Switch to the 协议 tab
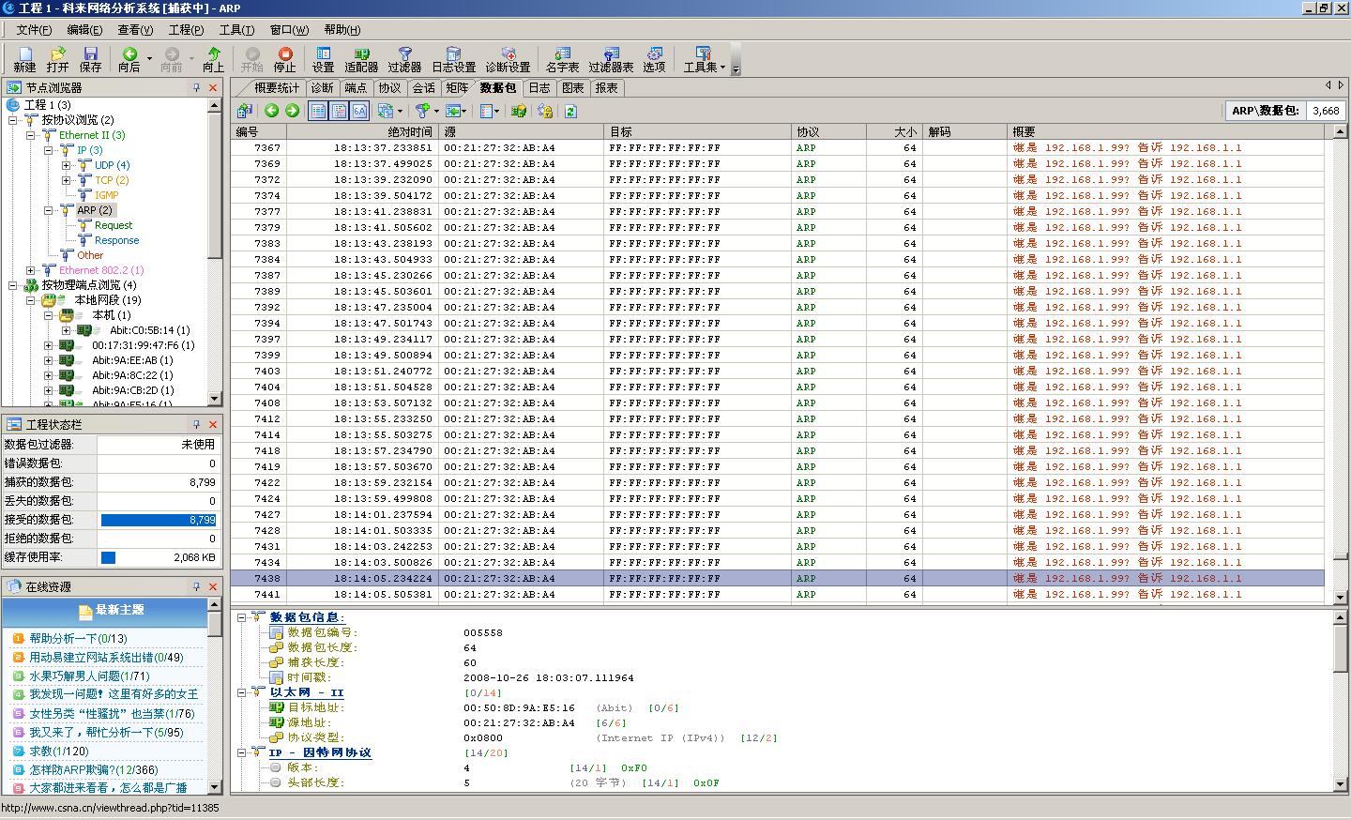The width and height of the screenshot is (1351, 820). click(389, 88)
